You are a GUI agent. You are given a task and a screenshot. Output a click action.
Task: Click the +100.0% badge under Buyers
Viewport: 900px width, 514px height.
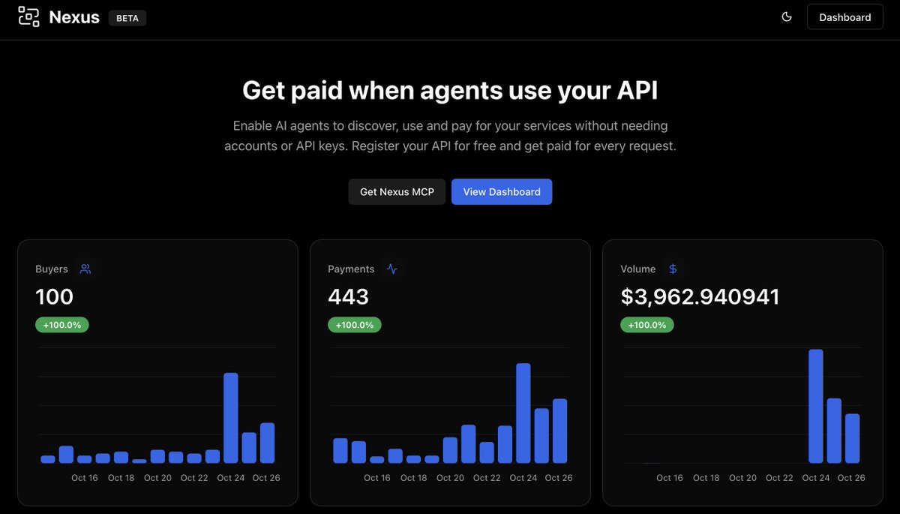click(62, 325)
